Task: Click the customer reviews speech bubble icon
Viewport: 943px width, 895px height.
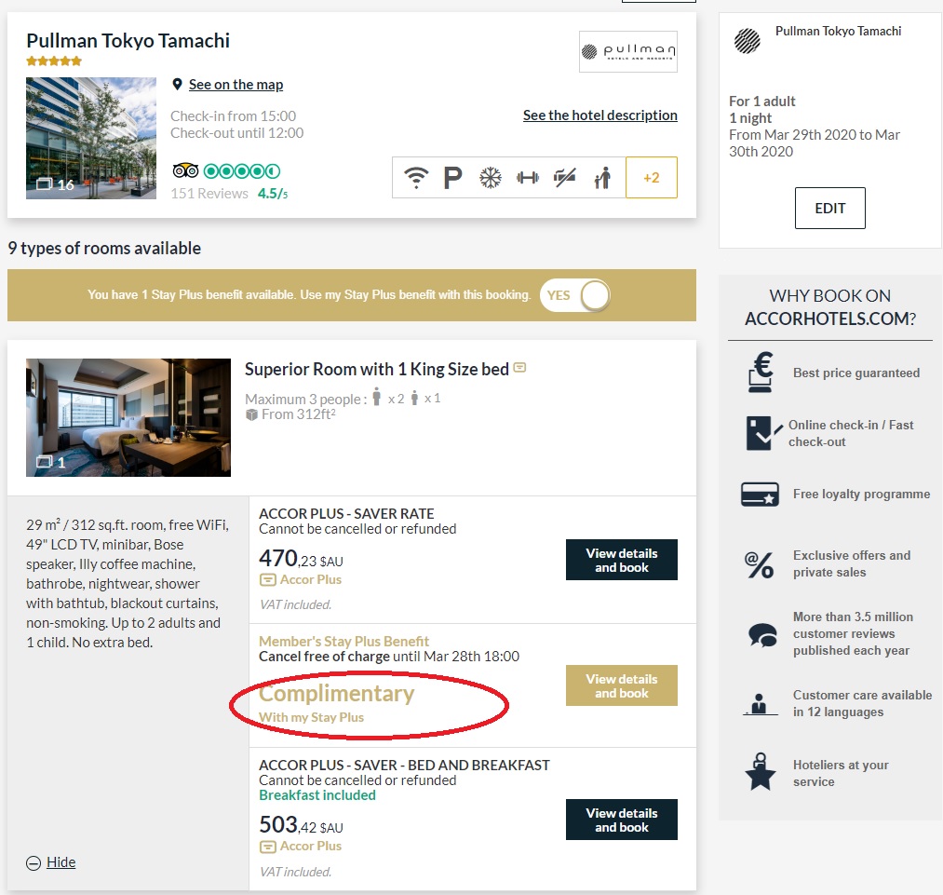Action: click(x=762, y=635)
